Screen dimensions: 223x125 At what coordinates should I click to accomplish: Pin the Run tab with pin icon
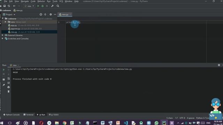(x=4, y=85)
